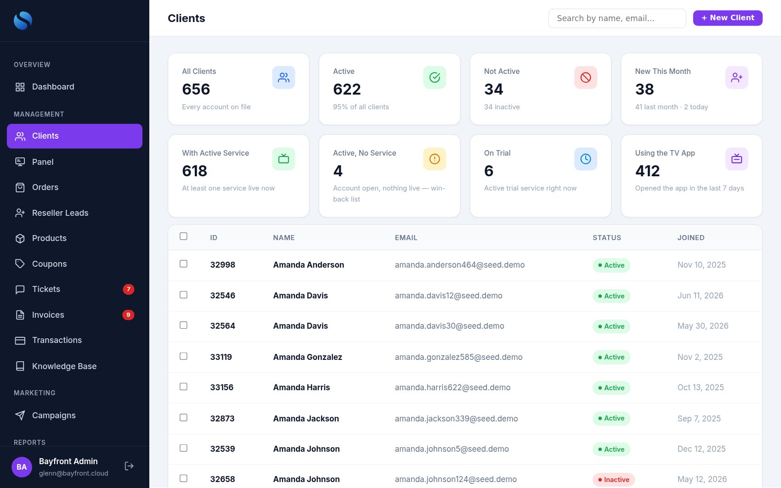Open the Not Active stat card
The image size is (781, 488).
[x=541, y=89]
